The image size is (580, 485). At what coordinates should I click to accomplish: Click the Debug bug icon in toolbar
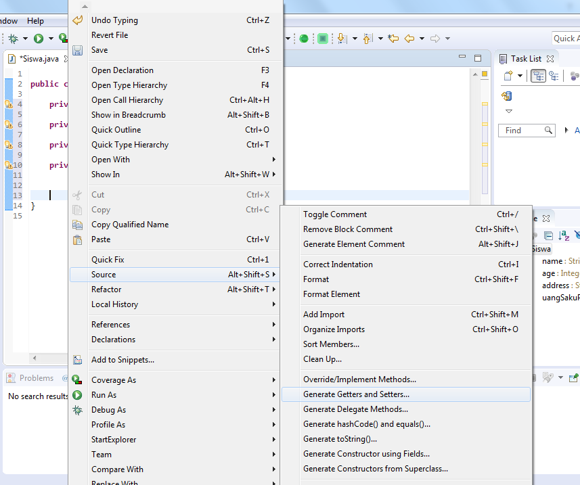coord(14,39)
